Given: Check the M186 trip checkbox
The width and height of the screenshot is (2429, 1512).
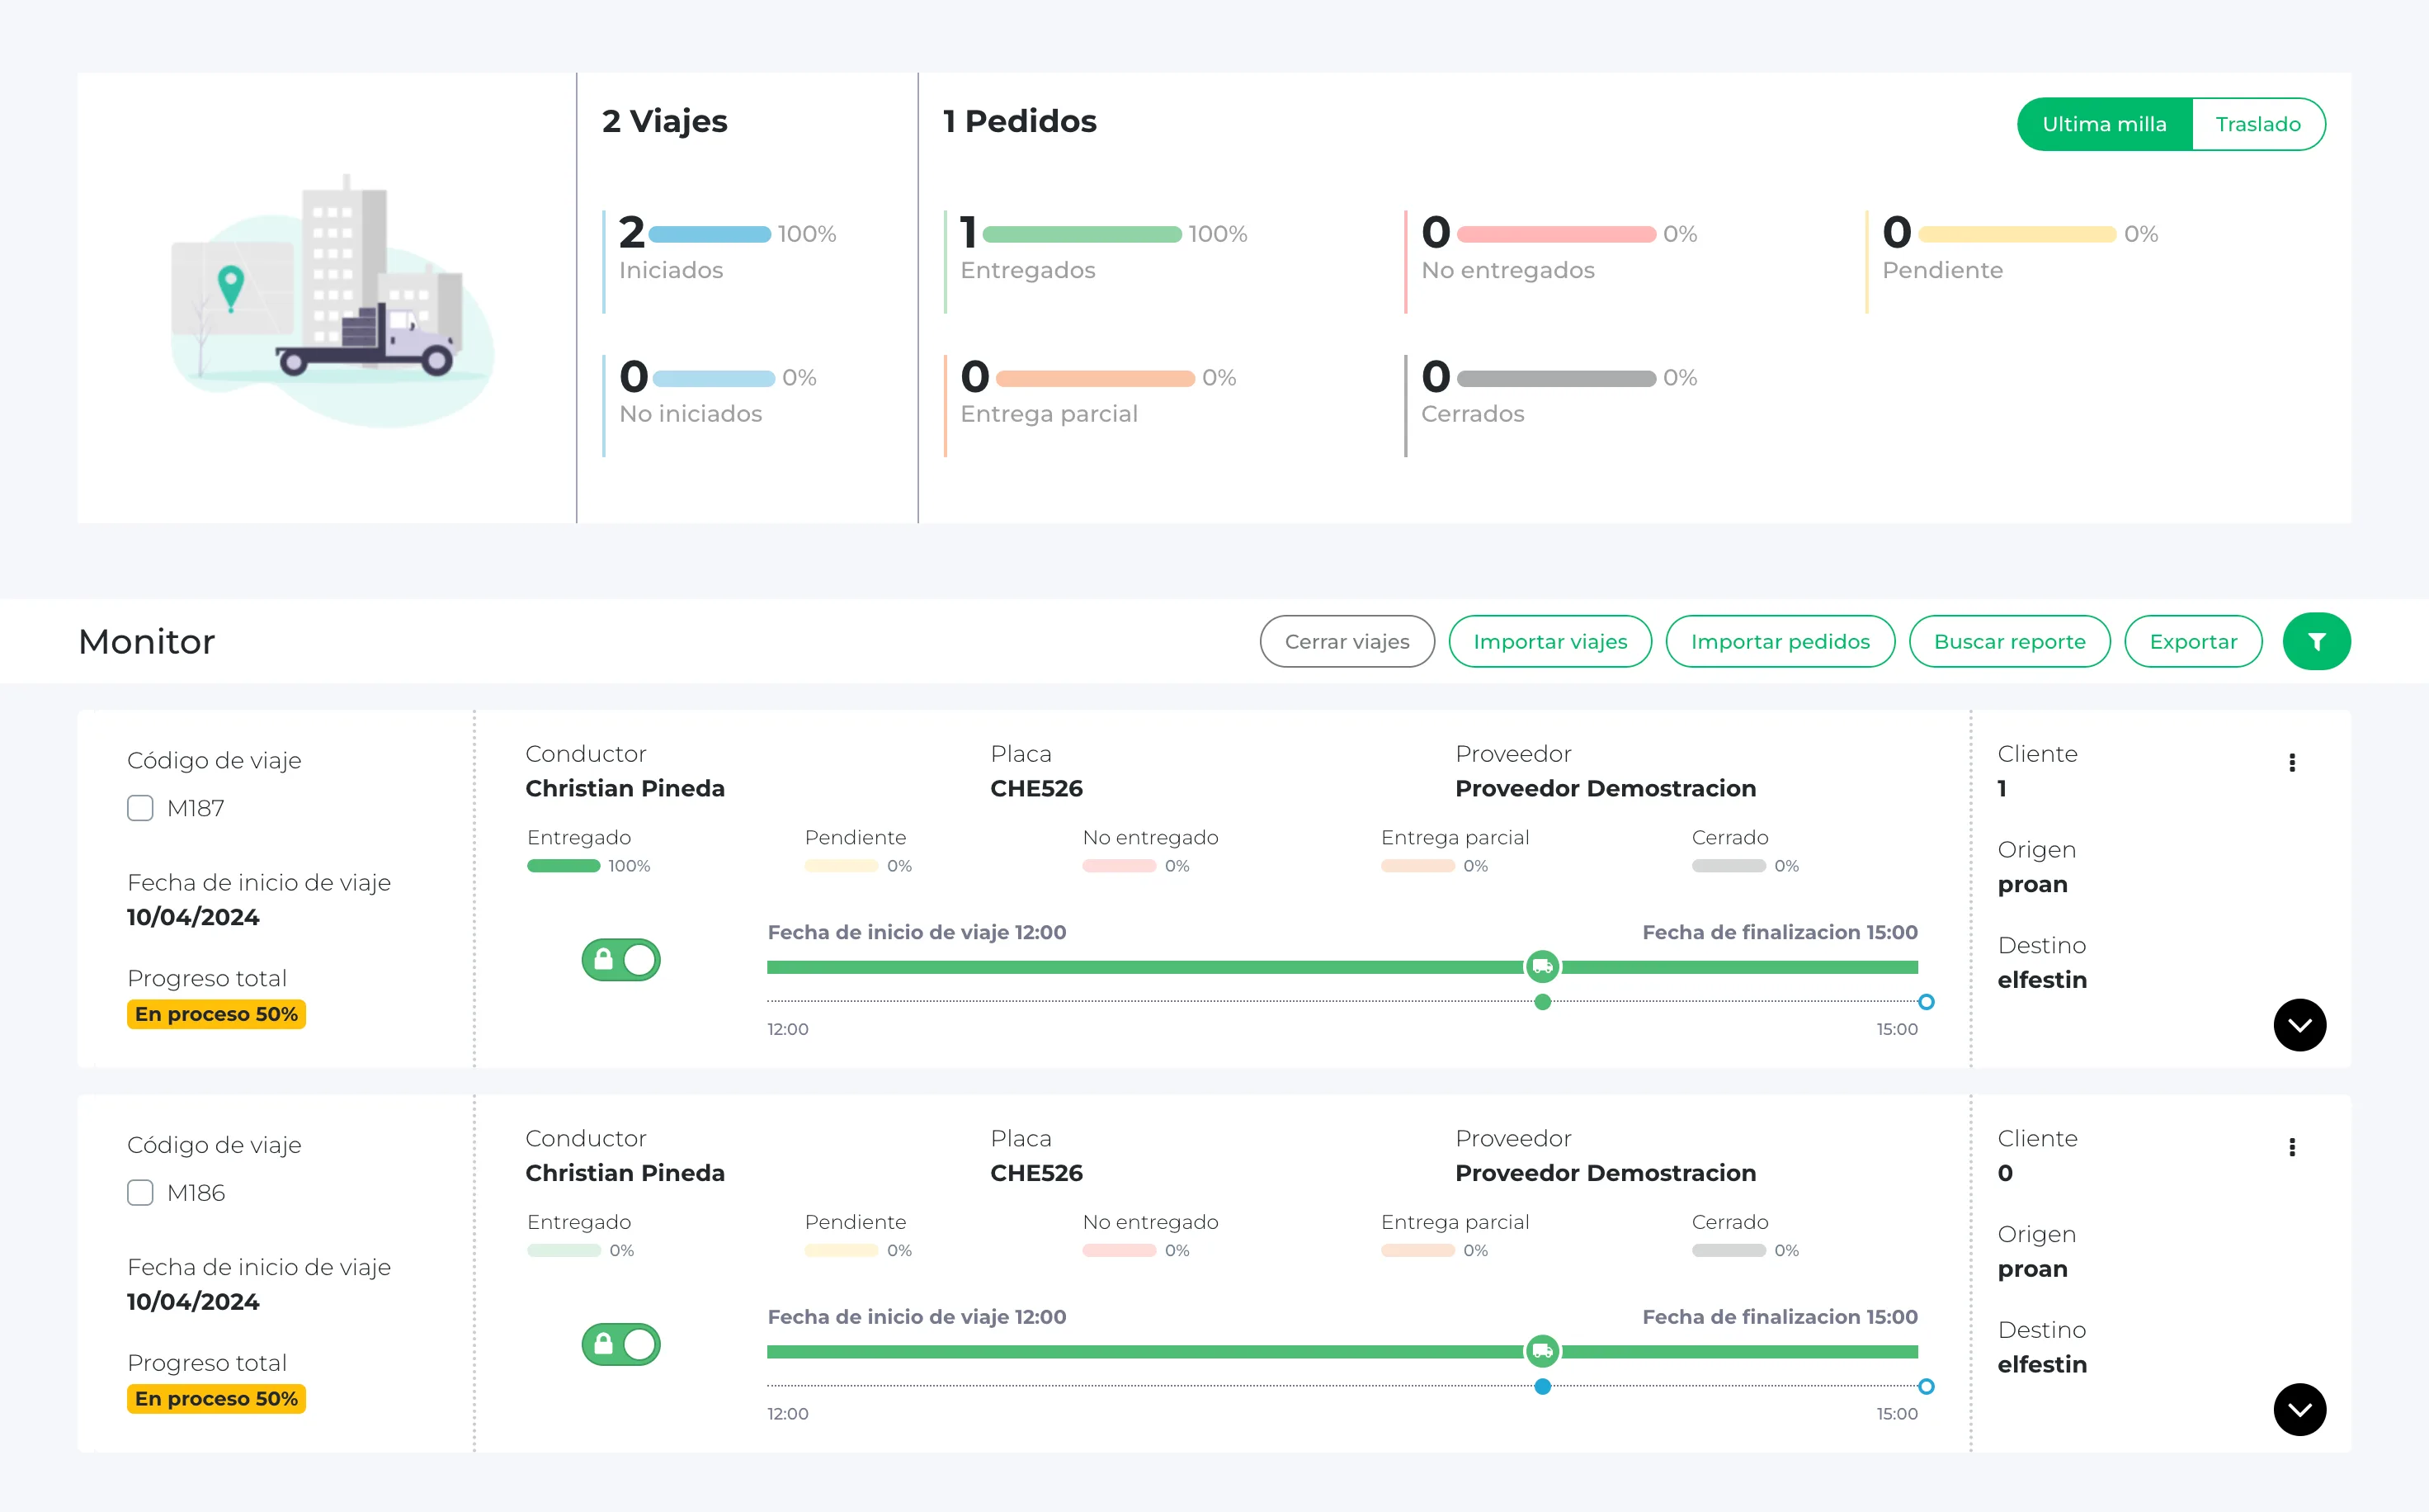Looking at the screenshot, I should 140,1192.
